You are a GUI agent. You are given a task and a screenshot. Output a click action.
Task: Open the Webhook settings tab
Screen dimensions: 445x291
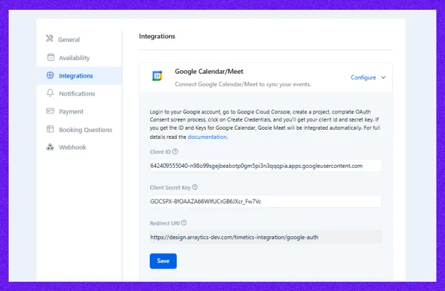coord(79,147)
